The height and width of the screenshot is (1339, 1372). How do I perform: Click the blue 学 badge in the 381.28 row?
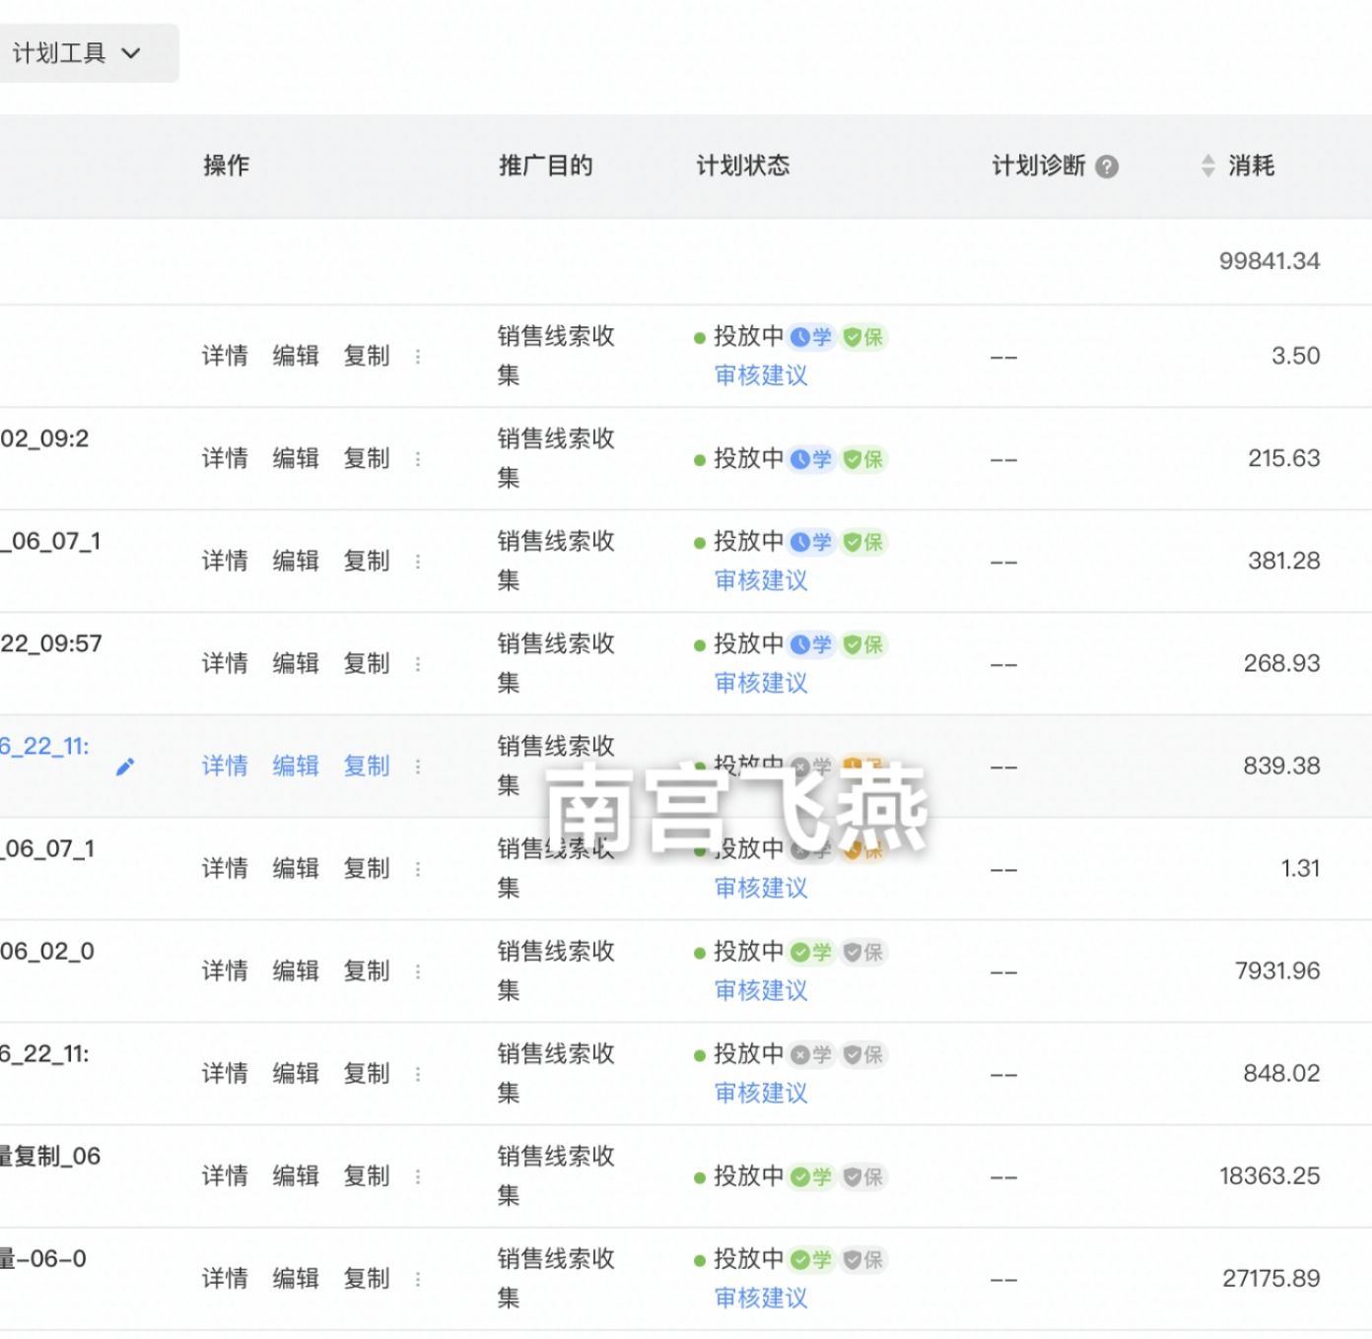click(812, 542)
